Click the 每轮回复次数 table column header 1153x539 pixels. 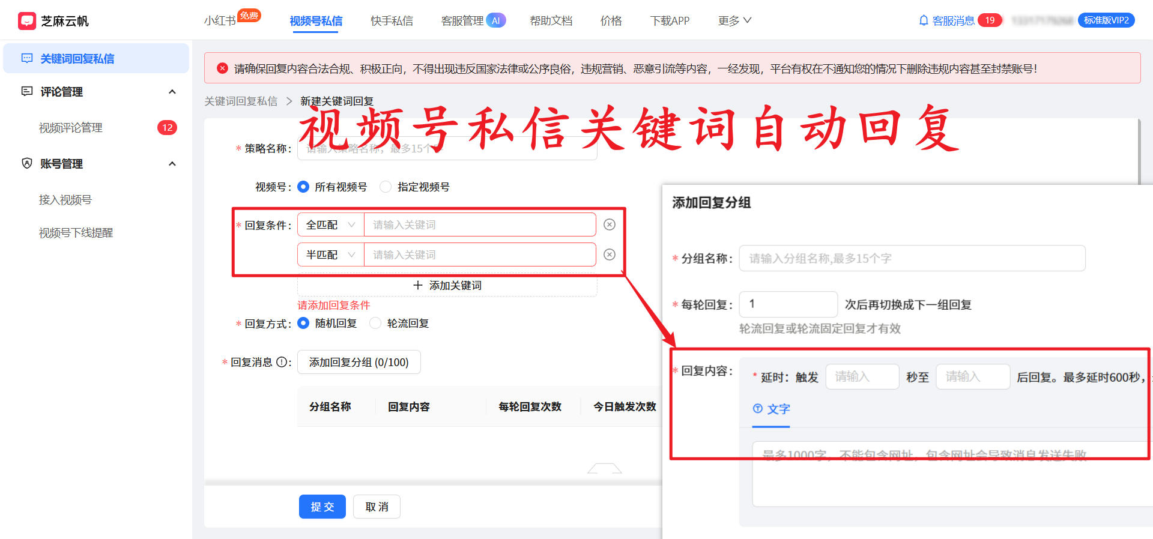530,406
